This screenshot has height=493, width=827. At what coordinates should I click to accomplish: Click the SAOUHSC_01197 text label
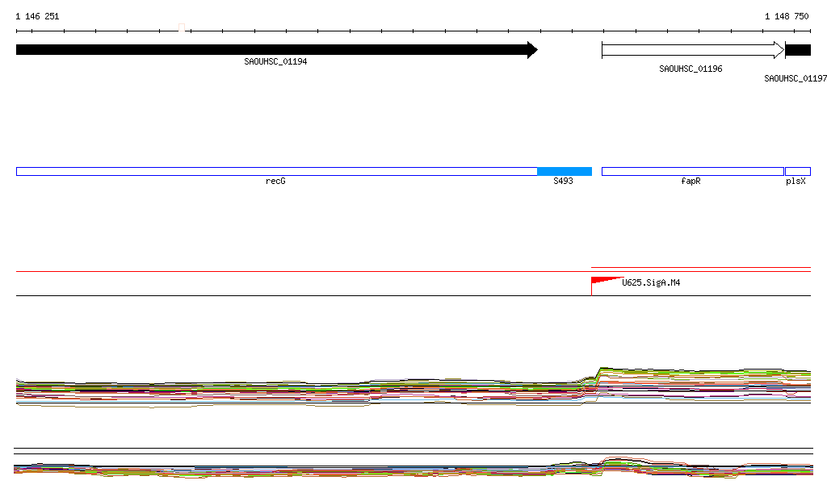pos(796,79)
